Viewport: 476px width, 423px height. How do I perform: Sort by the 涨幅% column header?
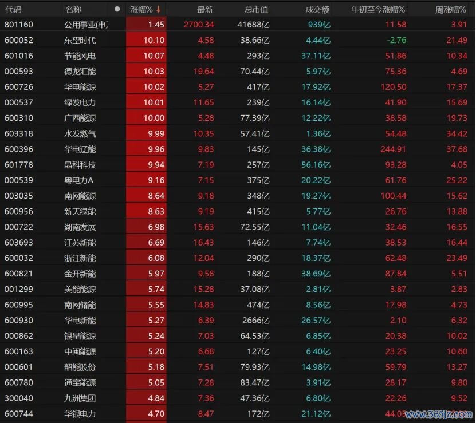click(x=141, y=10)
